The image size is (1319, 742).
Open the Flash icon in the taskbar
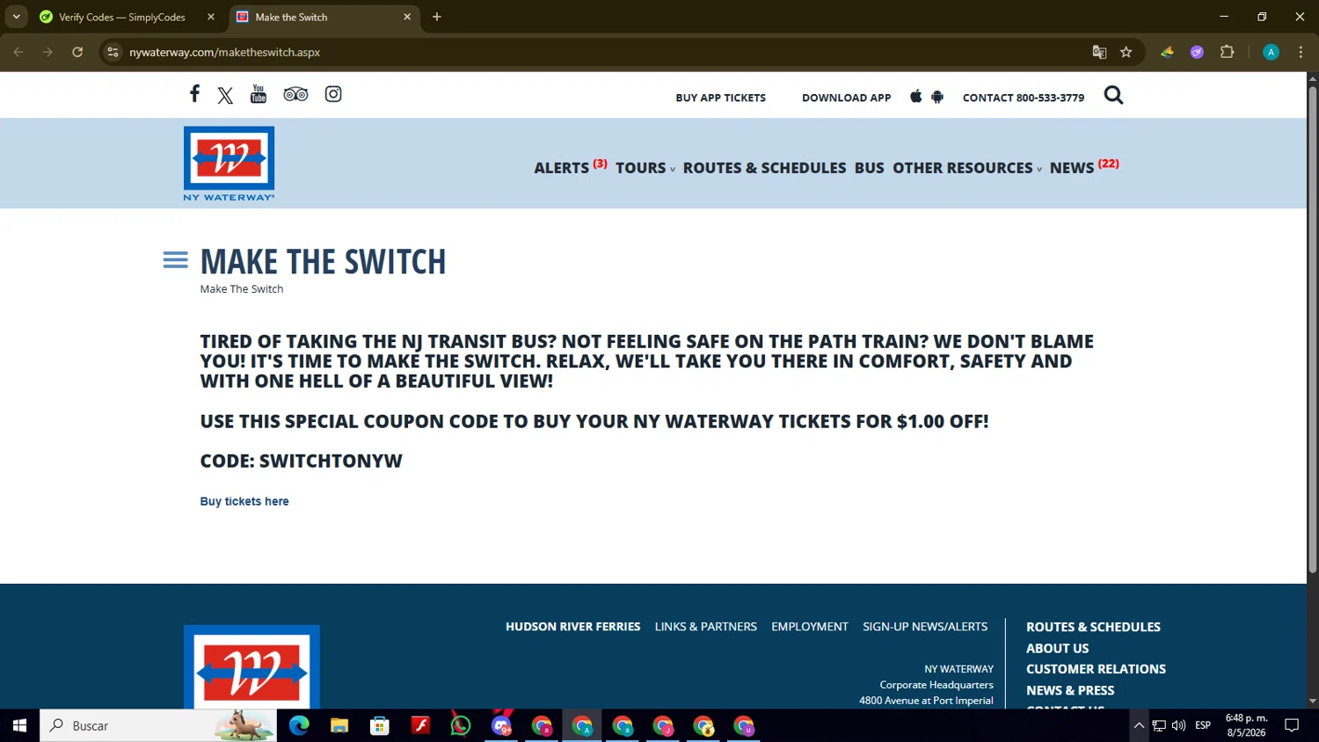pyautogui.click(x=420, y=725)
